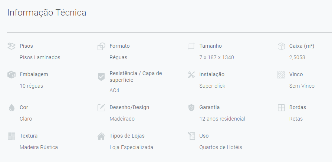The width and height of the screenshot is (332, 162).
Task: Click the Informação Técnica heading
Action: [47, 13]
